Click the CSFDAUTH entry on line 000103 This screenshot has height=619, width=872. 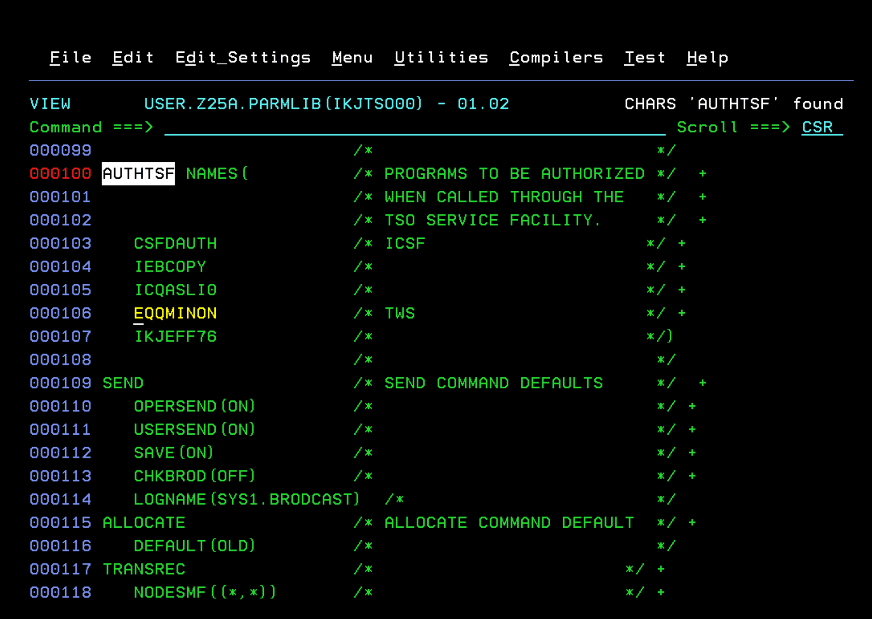(x=175, y=243)
